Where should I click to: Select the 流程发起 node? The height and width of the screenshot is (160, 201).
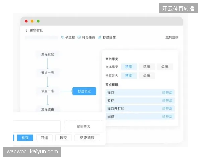tap(48, 54)
